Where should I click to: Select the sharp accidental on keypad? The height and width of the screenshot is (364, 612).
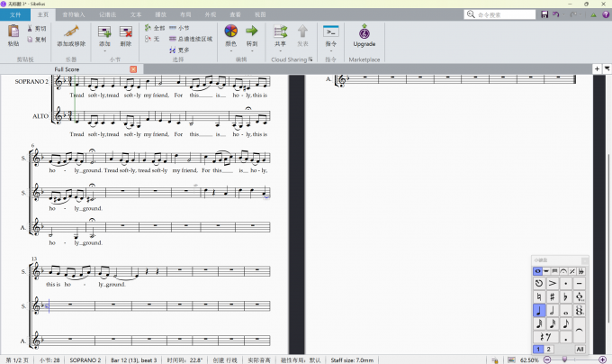click(x=553, y=296)
